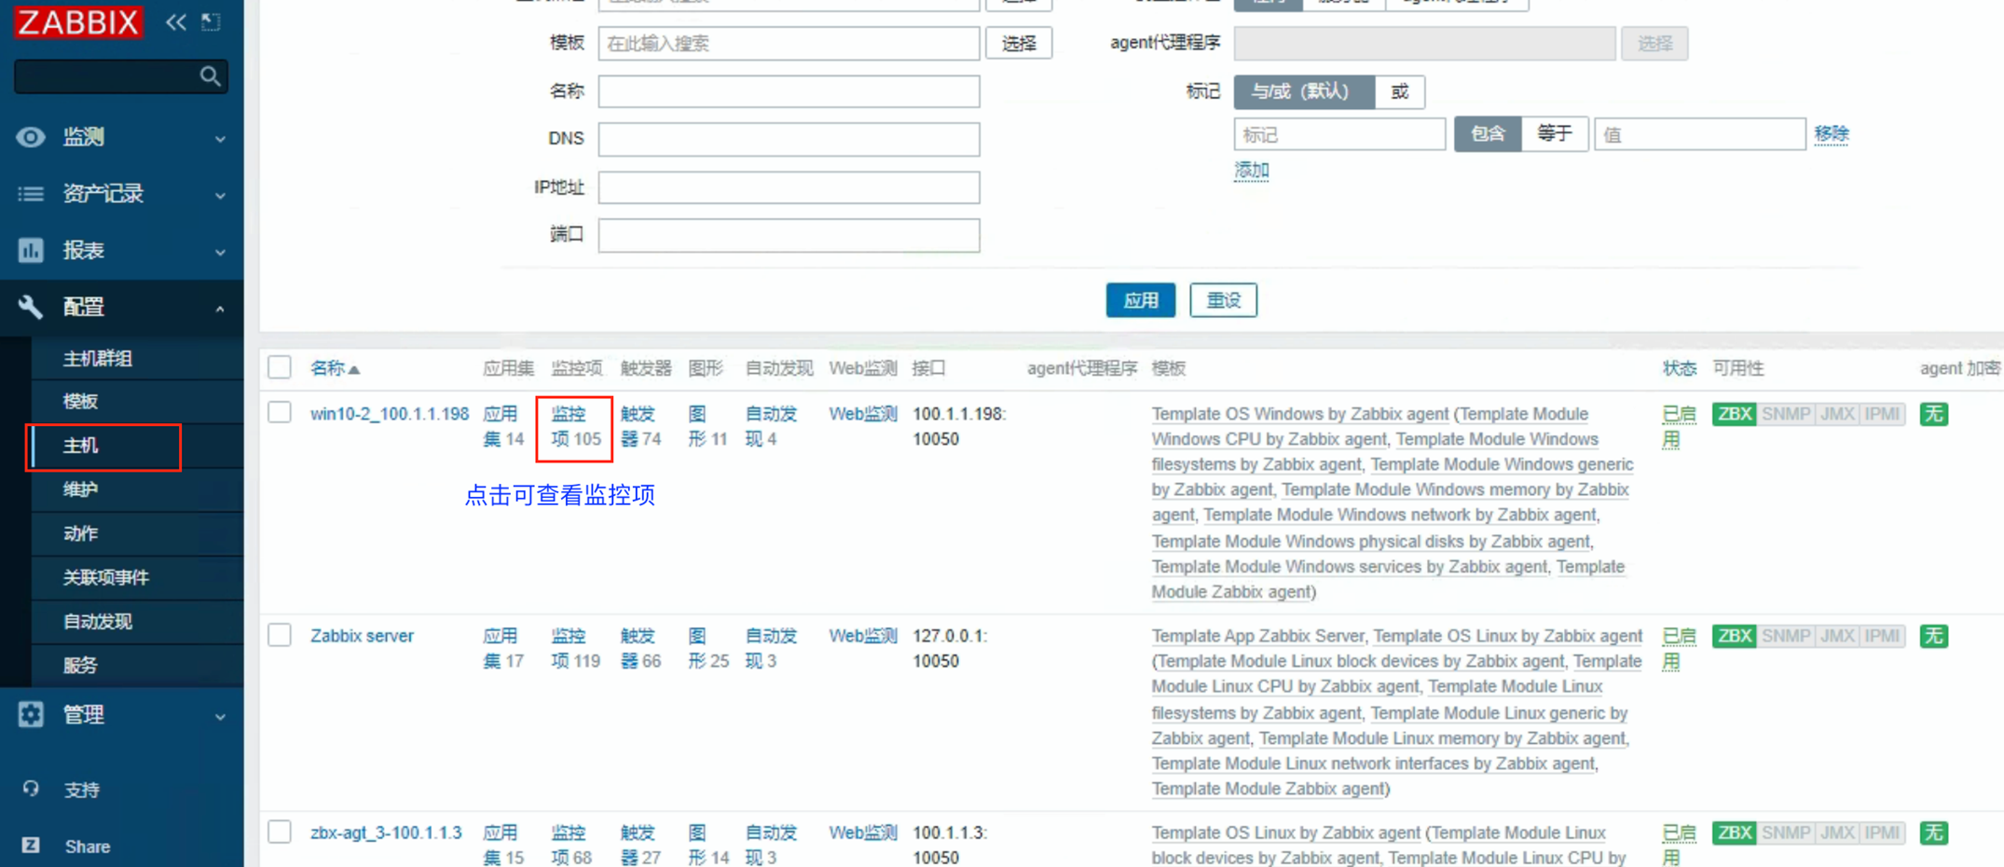Click the sidebar window hide icon
Viewport: 2004px width, 867px height.
click(212, 22)
